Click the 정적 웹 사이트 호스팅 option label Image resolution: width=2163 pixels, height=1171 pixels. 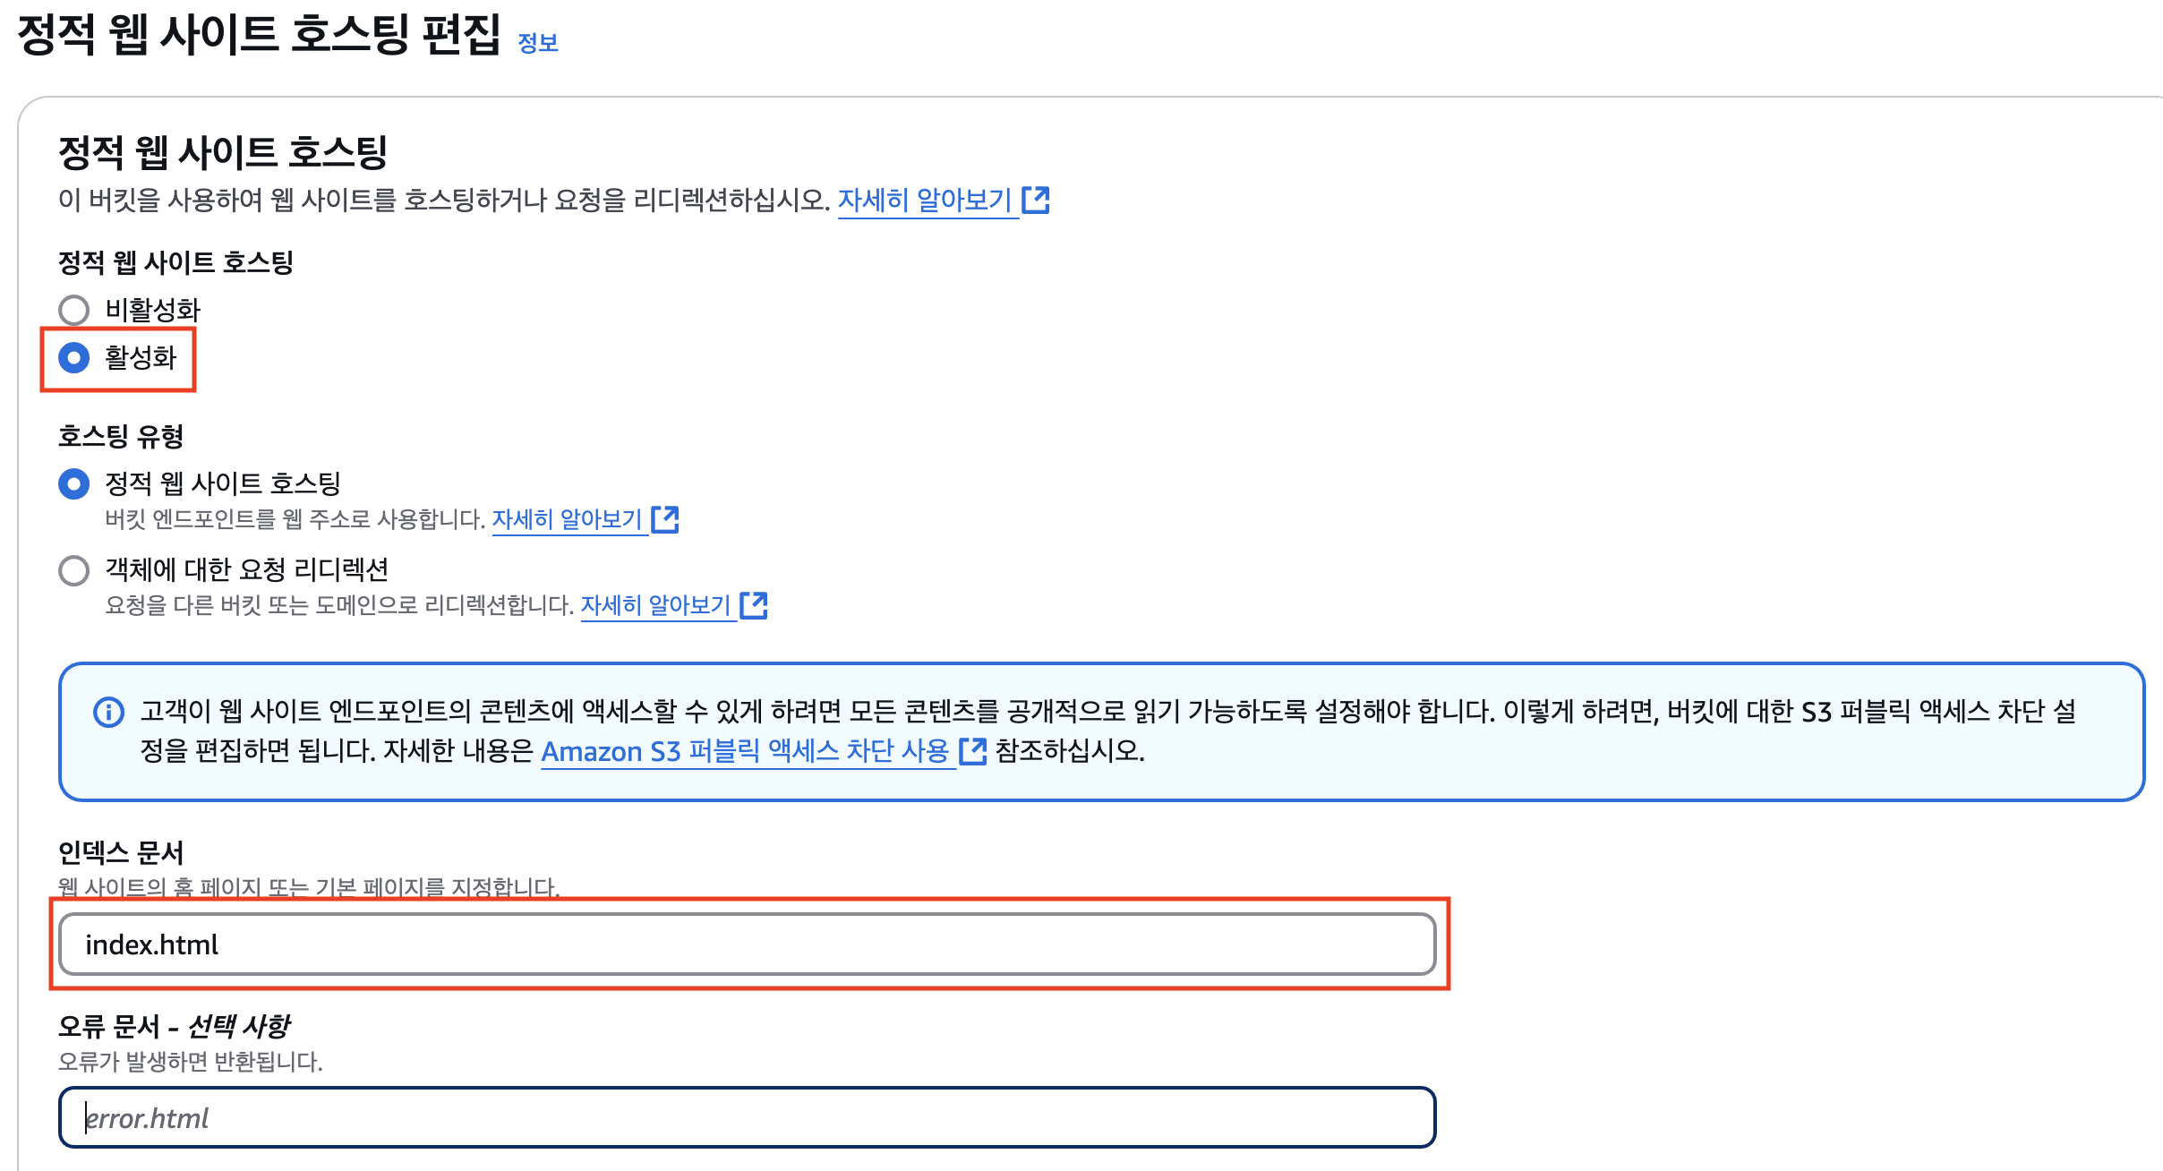point(223,483)
